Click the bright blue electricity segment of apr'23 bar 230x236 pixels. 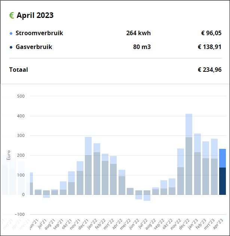[223, 158]
